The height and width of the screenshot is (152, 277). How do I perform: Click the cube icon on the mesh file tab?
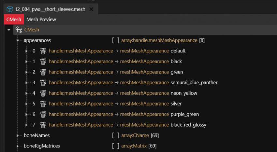pos(10,9)
